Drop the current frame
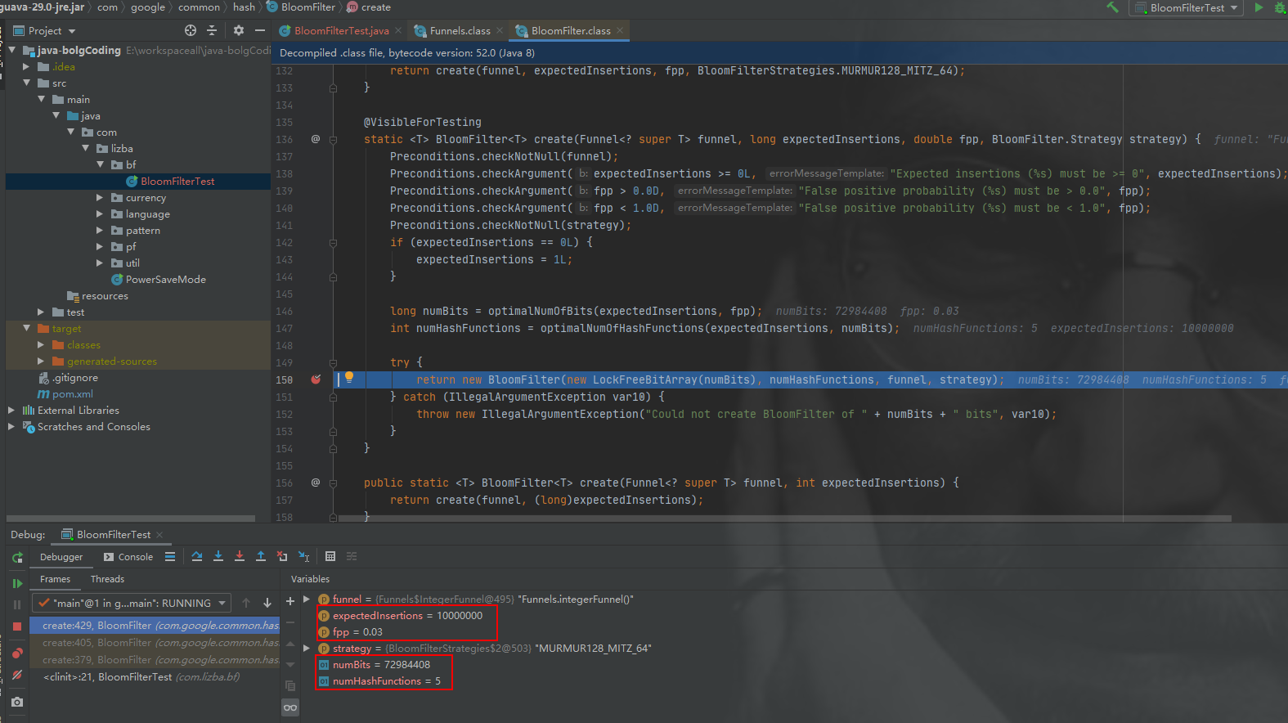 coord(282,556)
